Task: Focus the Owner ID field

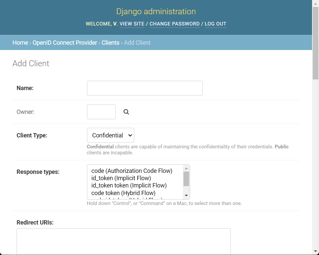Action: pos(101,112)
